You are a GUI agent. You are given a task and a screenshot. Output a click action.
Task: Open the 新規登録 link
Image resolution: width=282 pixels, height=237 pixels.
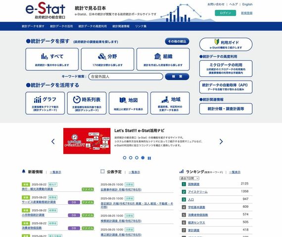point(246,13)
